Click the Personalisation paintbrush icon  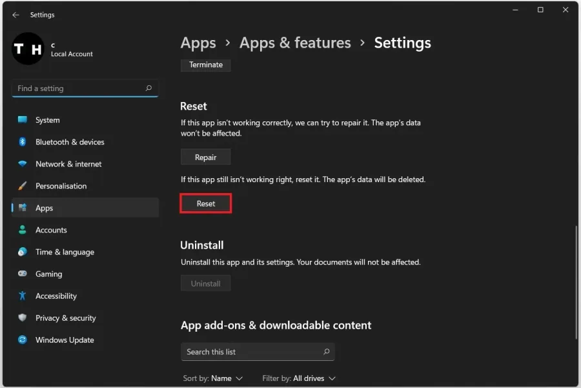pos(22,186)
